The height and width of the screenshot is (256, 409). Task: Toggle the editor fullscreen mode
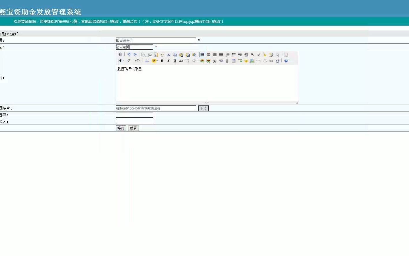tap(286, 55)
